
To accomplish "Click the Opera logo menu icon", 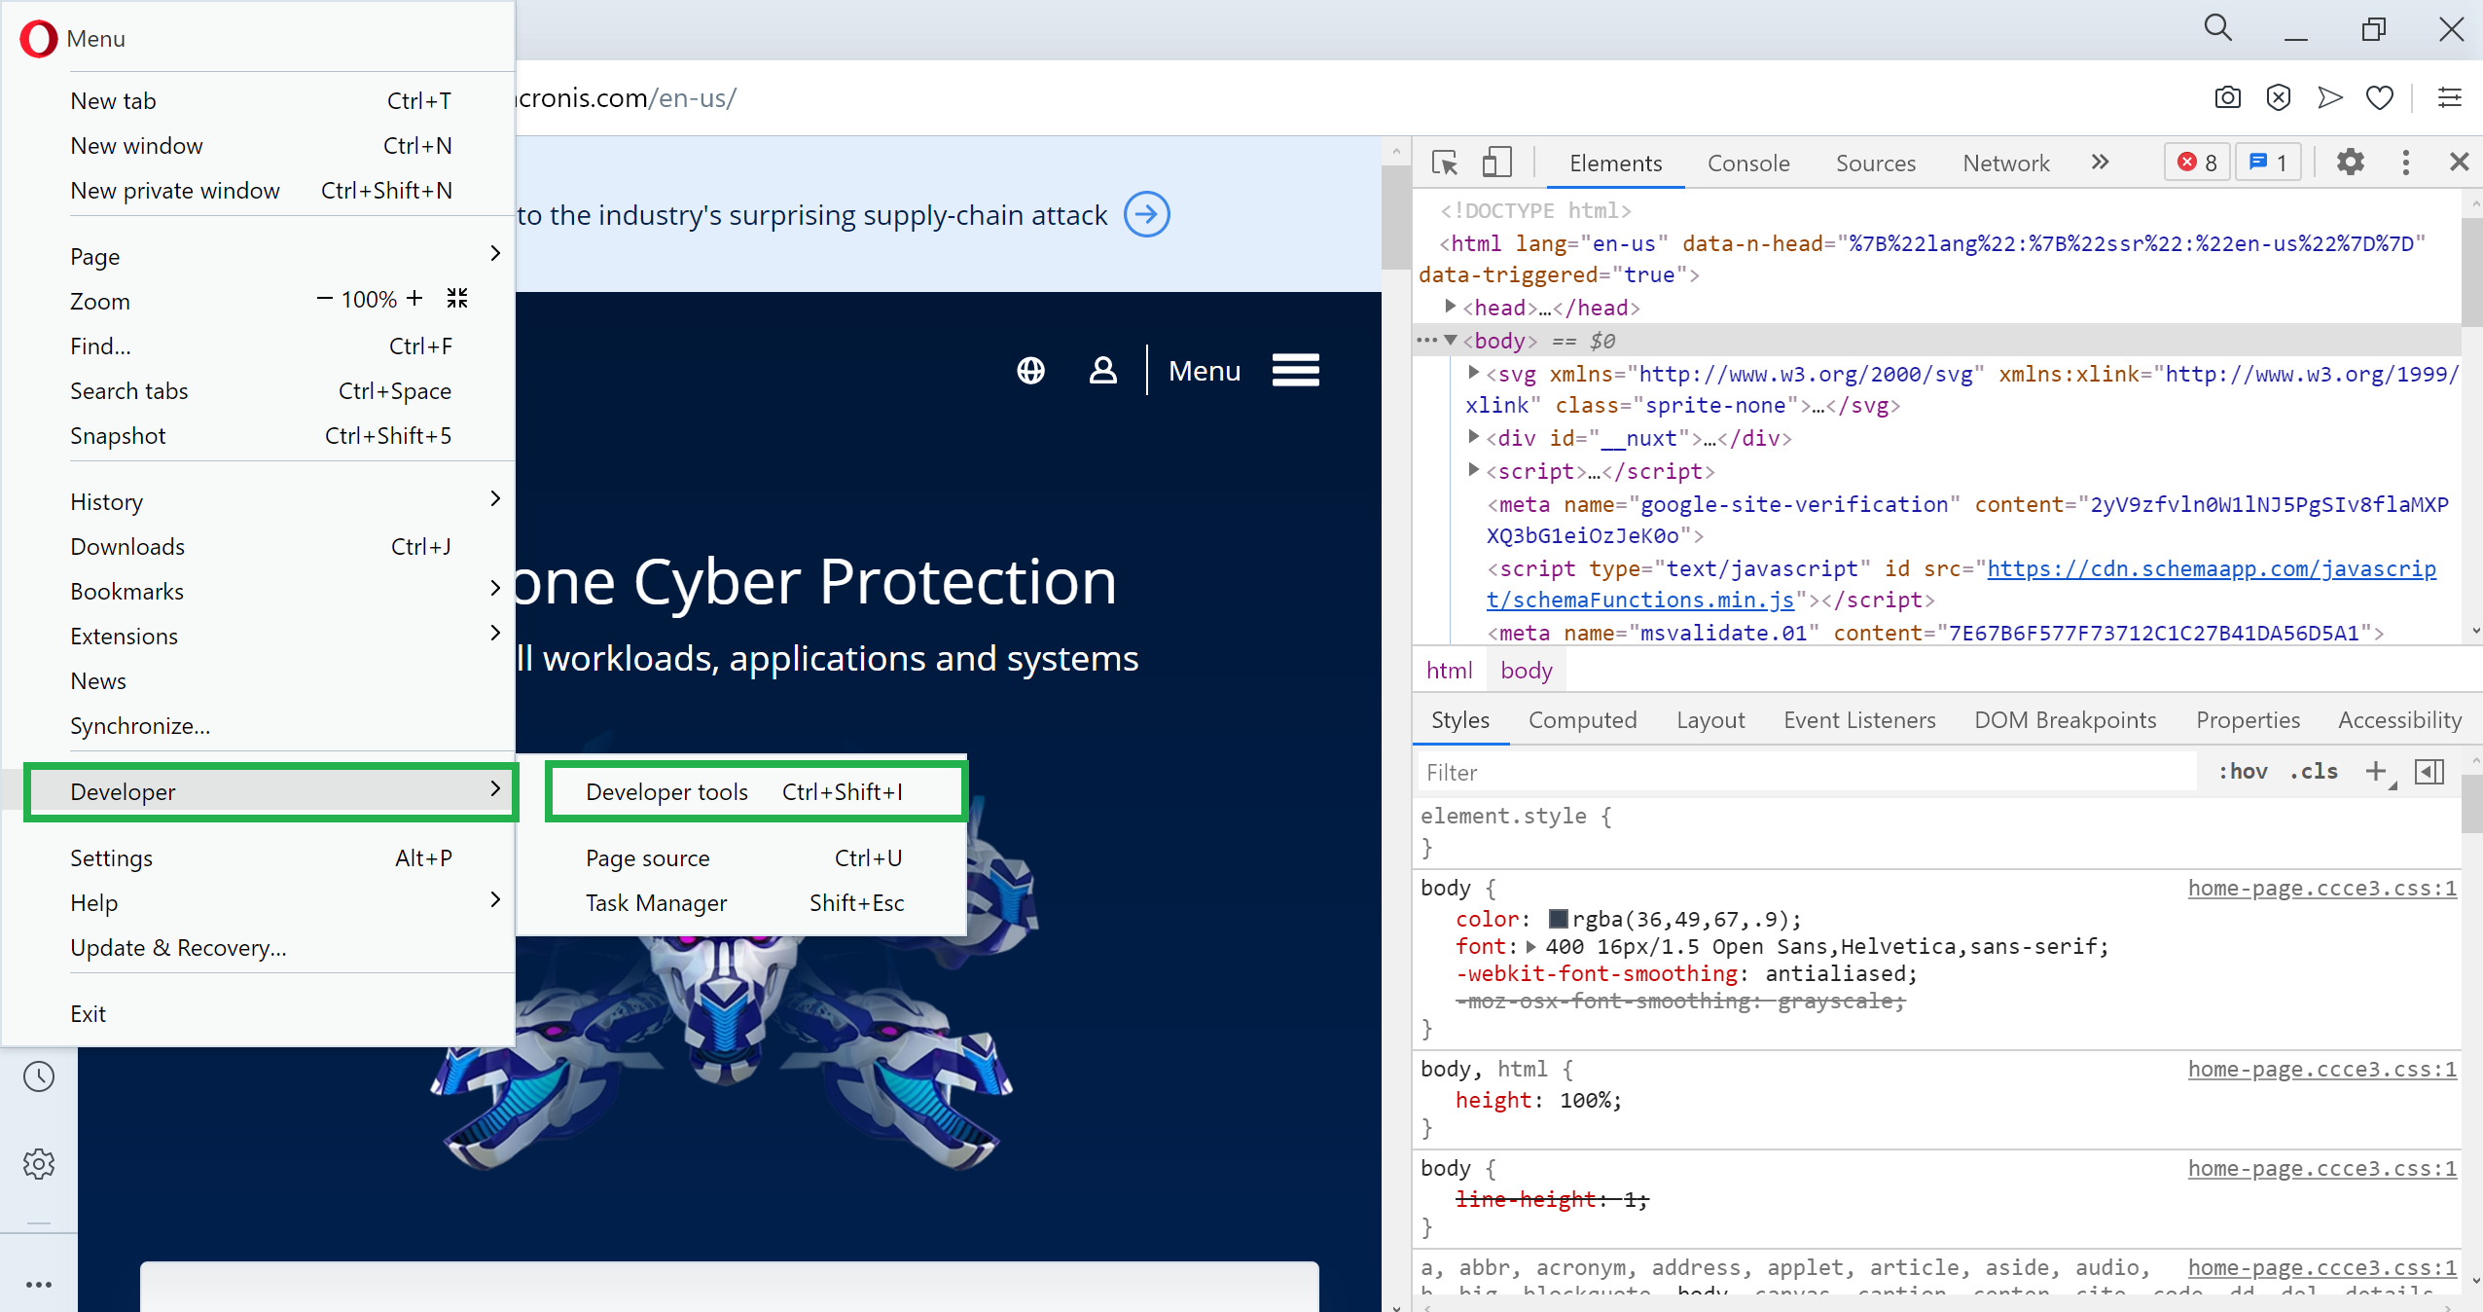I will point(39,39).
